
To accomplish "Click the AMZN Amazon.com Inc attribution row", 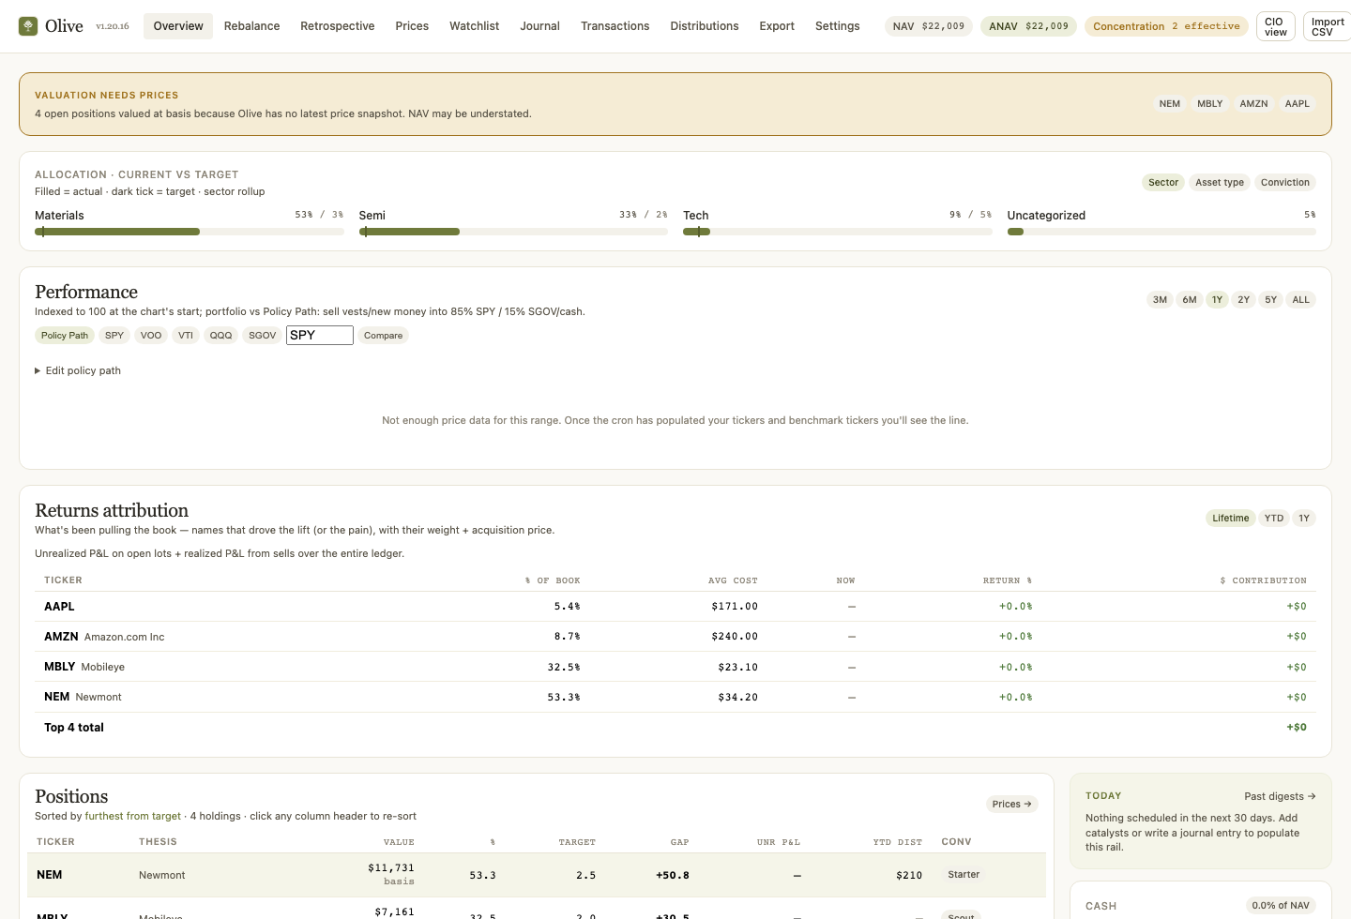I will [x=675, y=637].
